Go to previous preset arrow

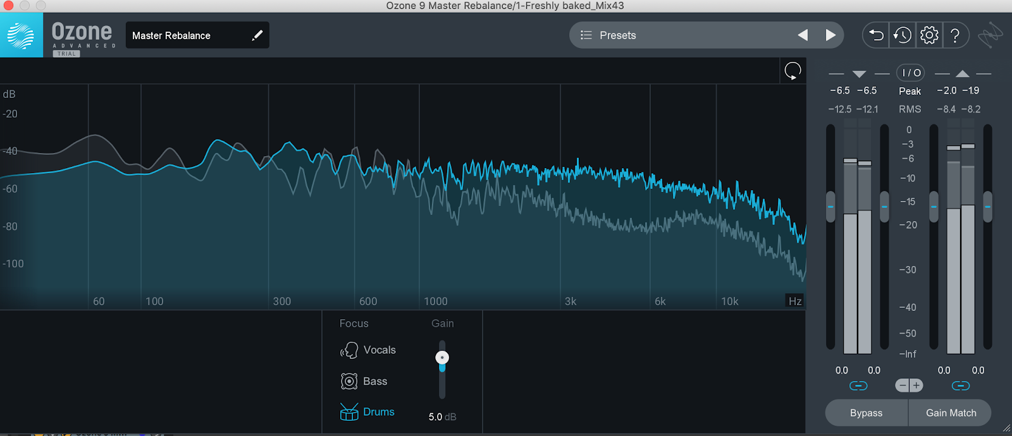click(x=803, y=35)
